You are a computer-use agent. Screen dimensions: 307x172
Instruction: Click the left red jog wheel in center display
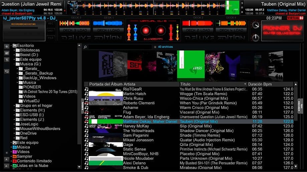pos(146,31)
